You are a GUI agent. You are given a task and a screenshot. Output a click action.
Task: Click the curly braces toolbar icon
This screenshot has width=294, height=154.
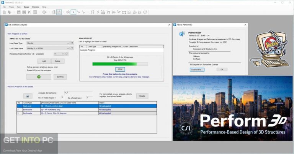click(x=92, y=12)
